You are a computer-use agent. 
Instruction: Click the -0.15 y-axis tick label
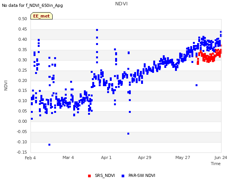coord(22,152)
